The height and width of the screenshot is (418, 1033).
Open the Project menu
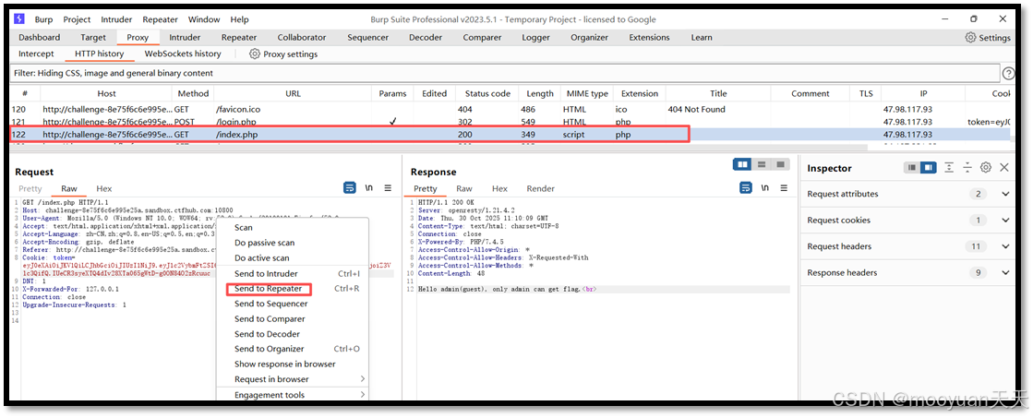[x=77, y=19]
